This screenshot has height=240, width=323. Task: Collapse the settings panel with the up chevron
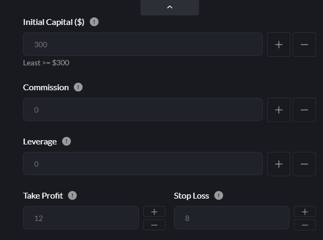tap(170, 7)
